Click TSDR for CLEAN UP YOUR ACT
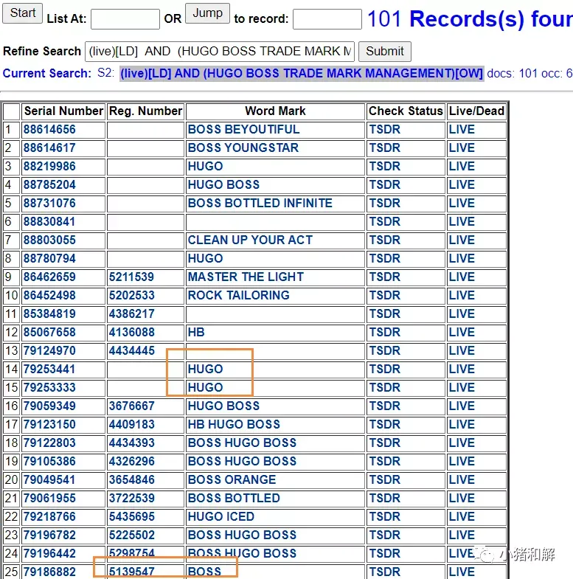573x579 pixels. coord(384,240)
